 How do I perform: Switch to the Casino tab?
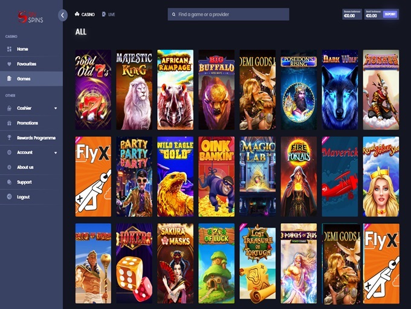[85, 13]
